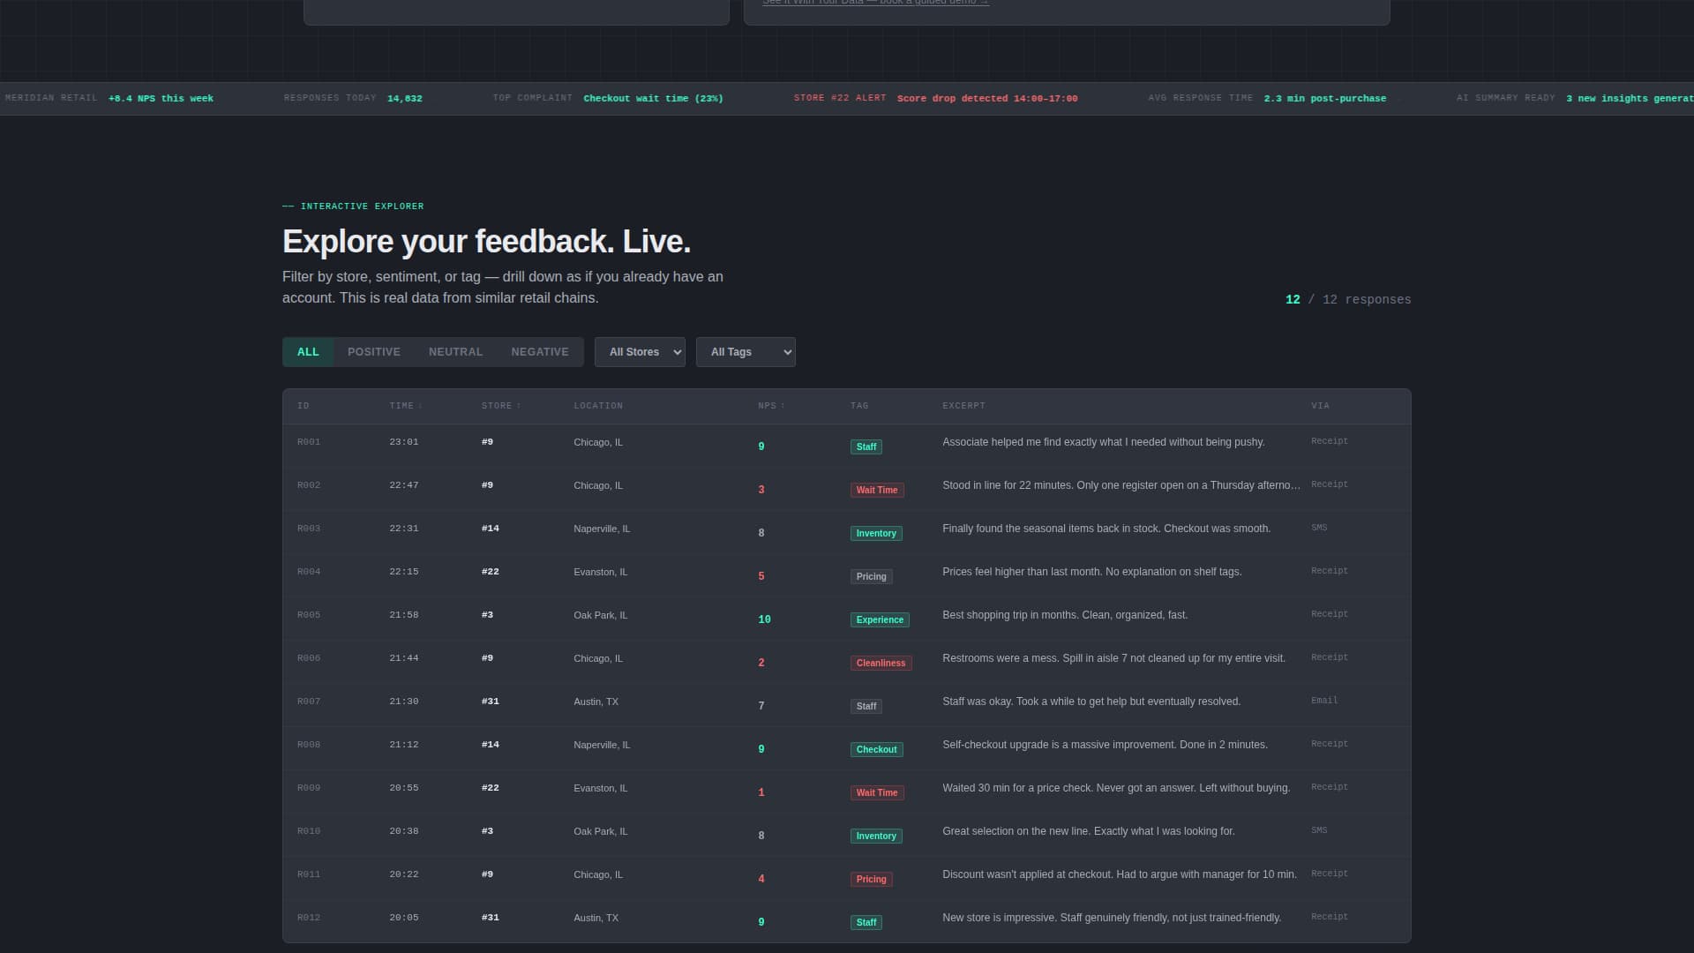The height and width of the screenshot is (953, 1694).
Task: Switch to the NEGATIVE filter tab
Action: coord(540,352)
